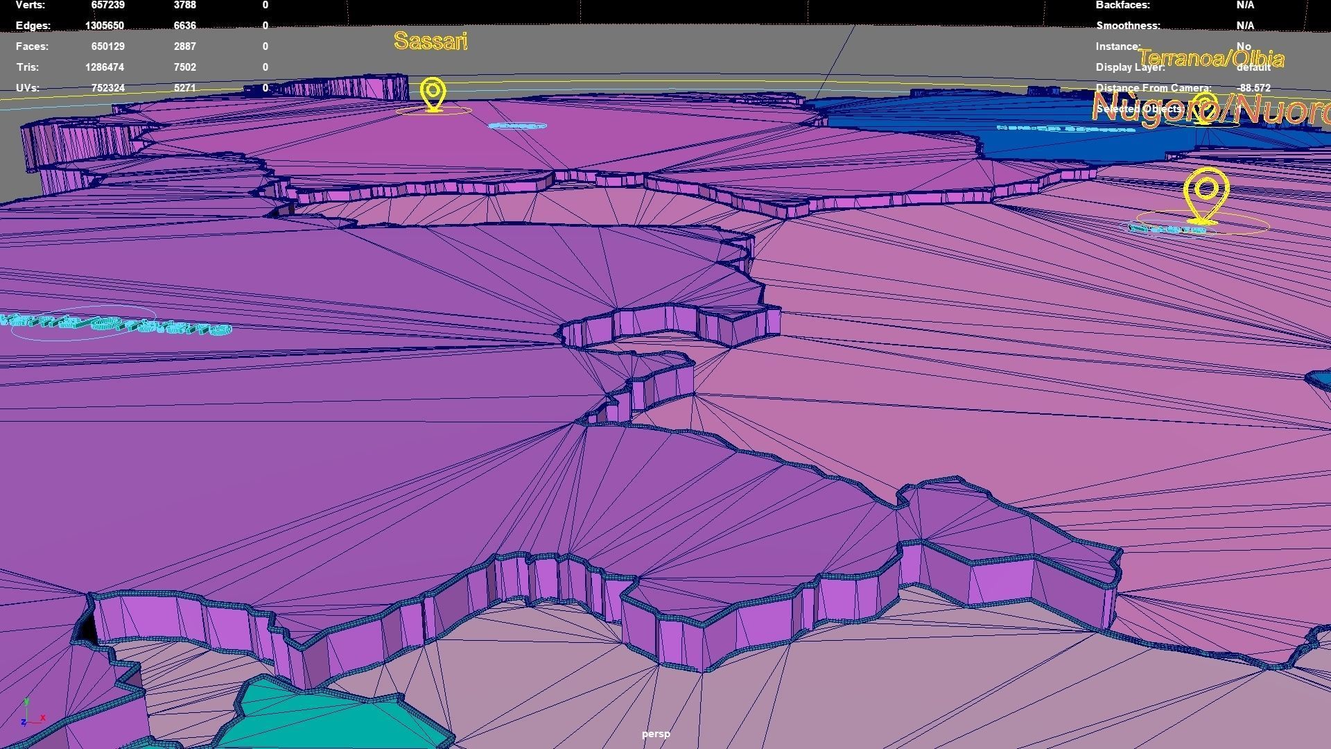Screen dimensions: 1331x749
Task: Click the persp camera name label
Action: (x=656, y=734)
